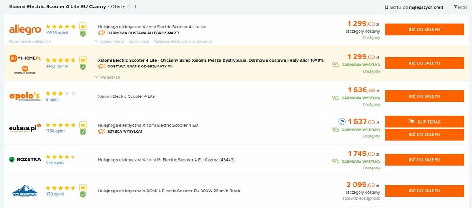Click the 1 749,00 zł price
472x208 pixels.
(363, 153)
